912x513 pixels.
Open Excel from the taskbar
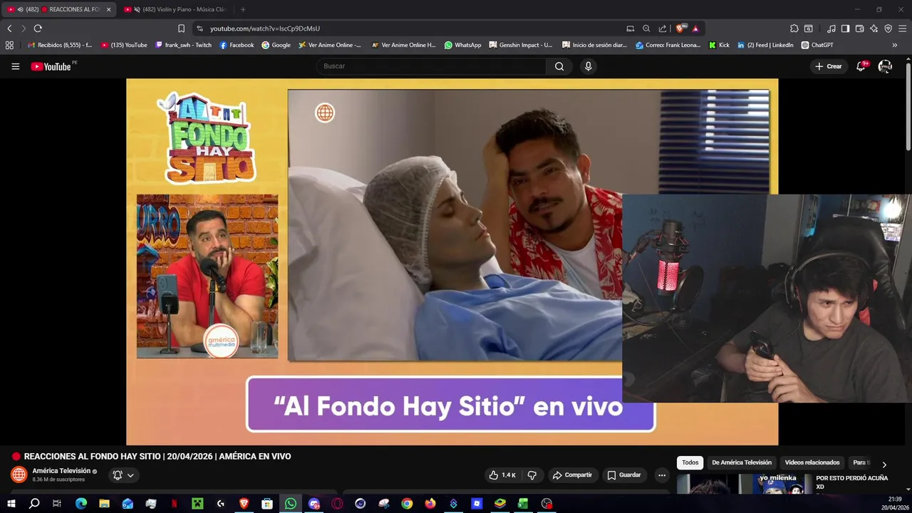pos(523,504)
